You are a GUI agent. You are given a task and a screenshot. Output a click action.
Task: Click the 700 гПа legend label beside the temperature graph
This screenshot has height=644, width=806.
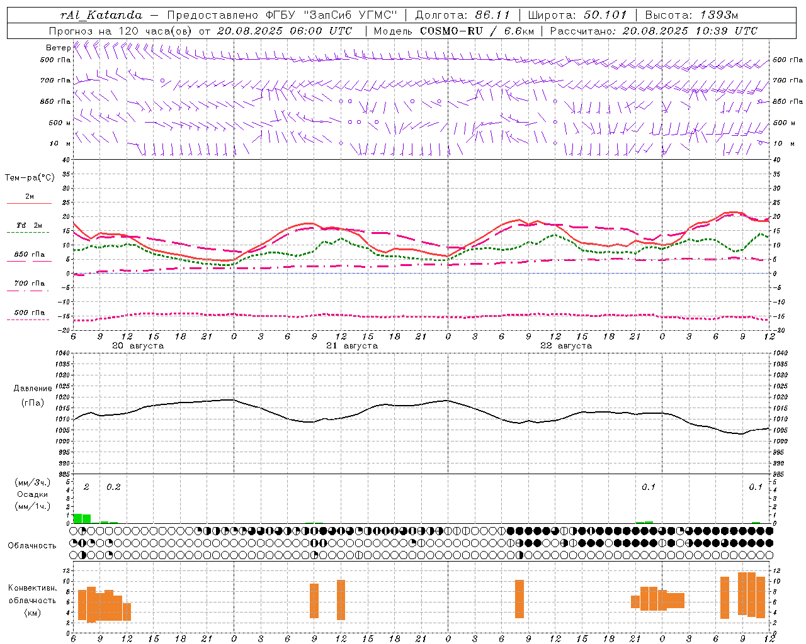coord(30,283)
